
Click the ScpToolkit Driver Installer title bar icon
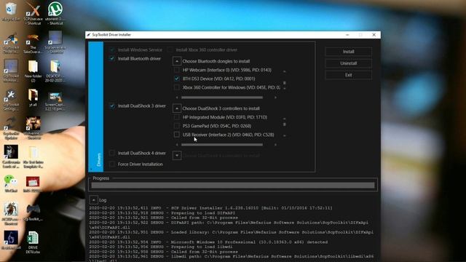[x=88, y=35]
